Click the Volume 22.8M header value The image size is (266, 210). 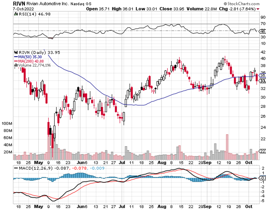coord(201,9)
